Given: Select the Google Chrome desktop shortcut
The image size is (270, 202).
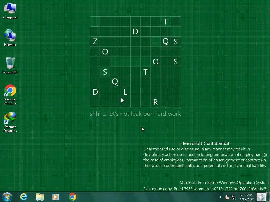Looking at the screenshot, I should pyautogui.click(x=10, y=94).
